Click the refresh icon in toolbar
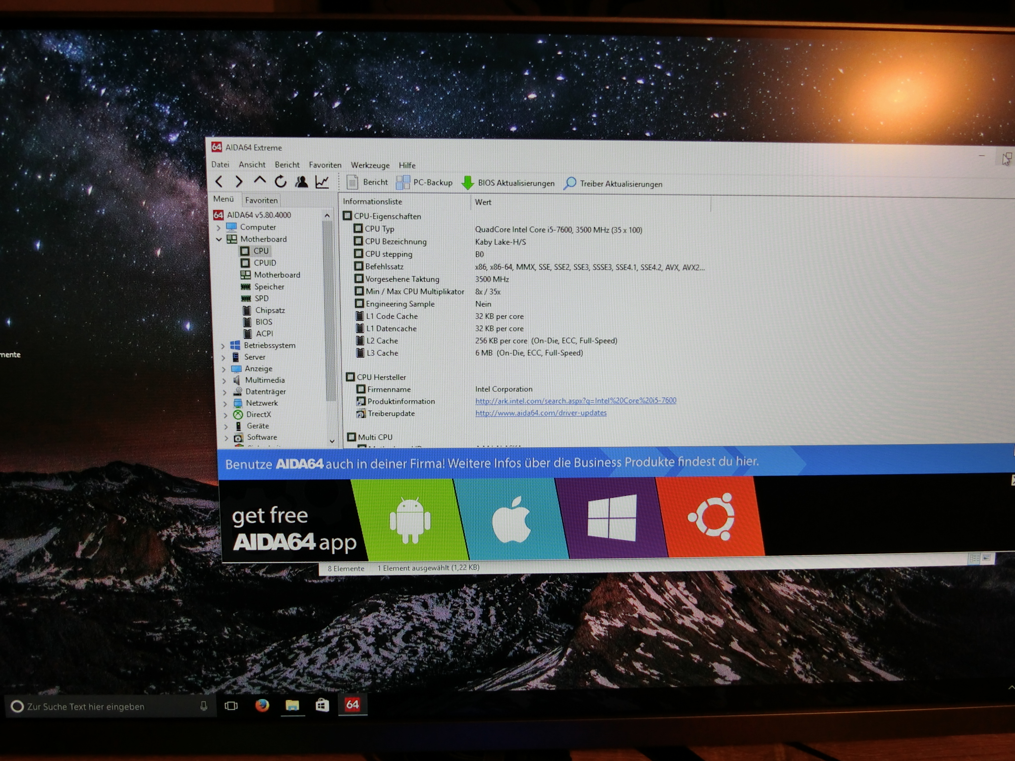 281,182
